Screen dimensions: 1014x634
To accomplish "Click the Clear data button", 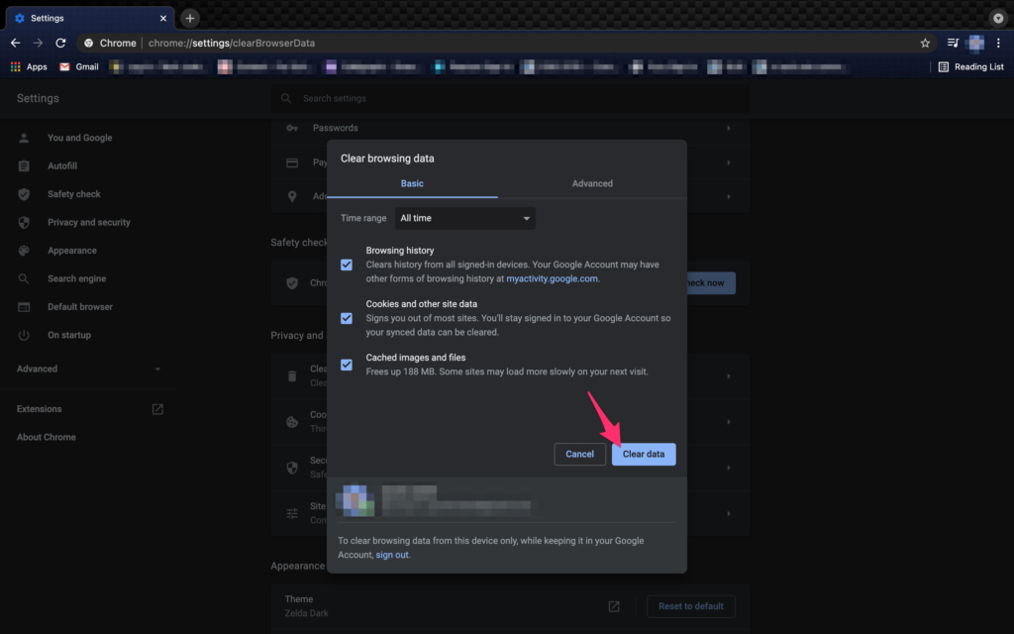I will (644, 454).
